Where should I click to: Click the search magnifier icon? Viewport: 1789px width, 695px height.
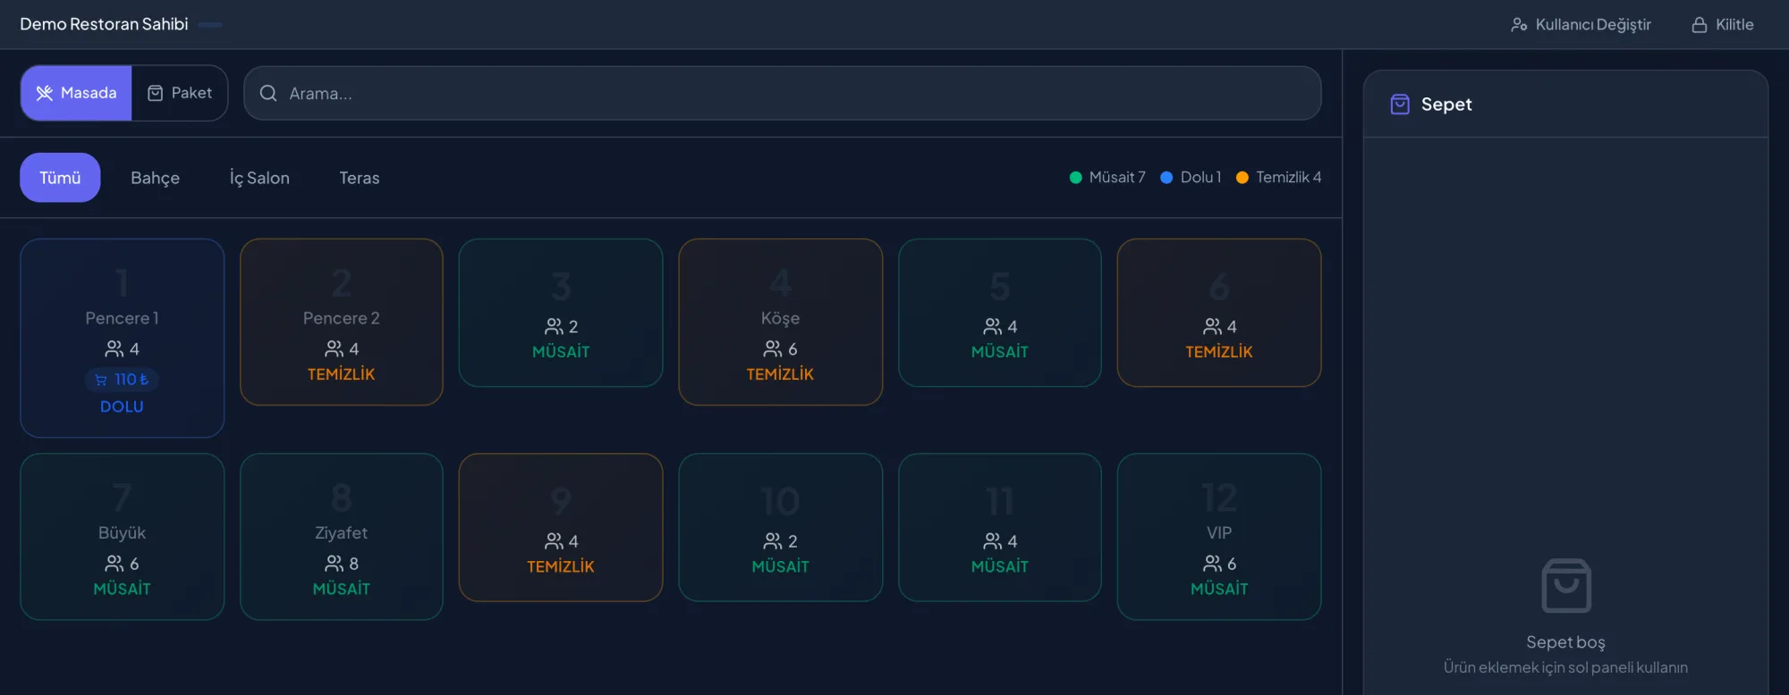click(267, 93)
